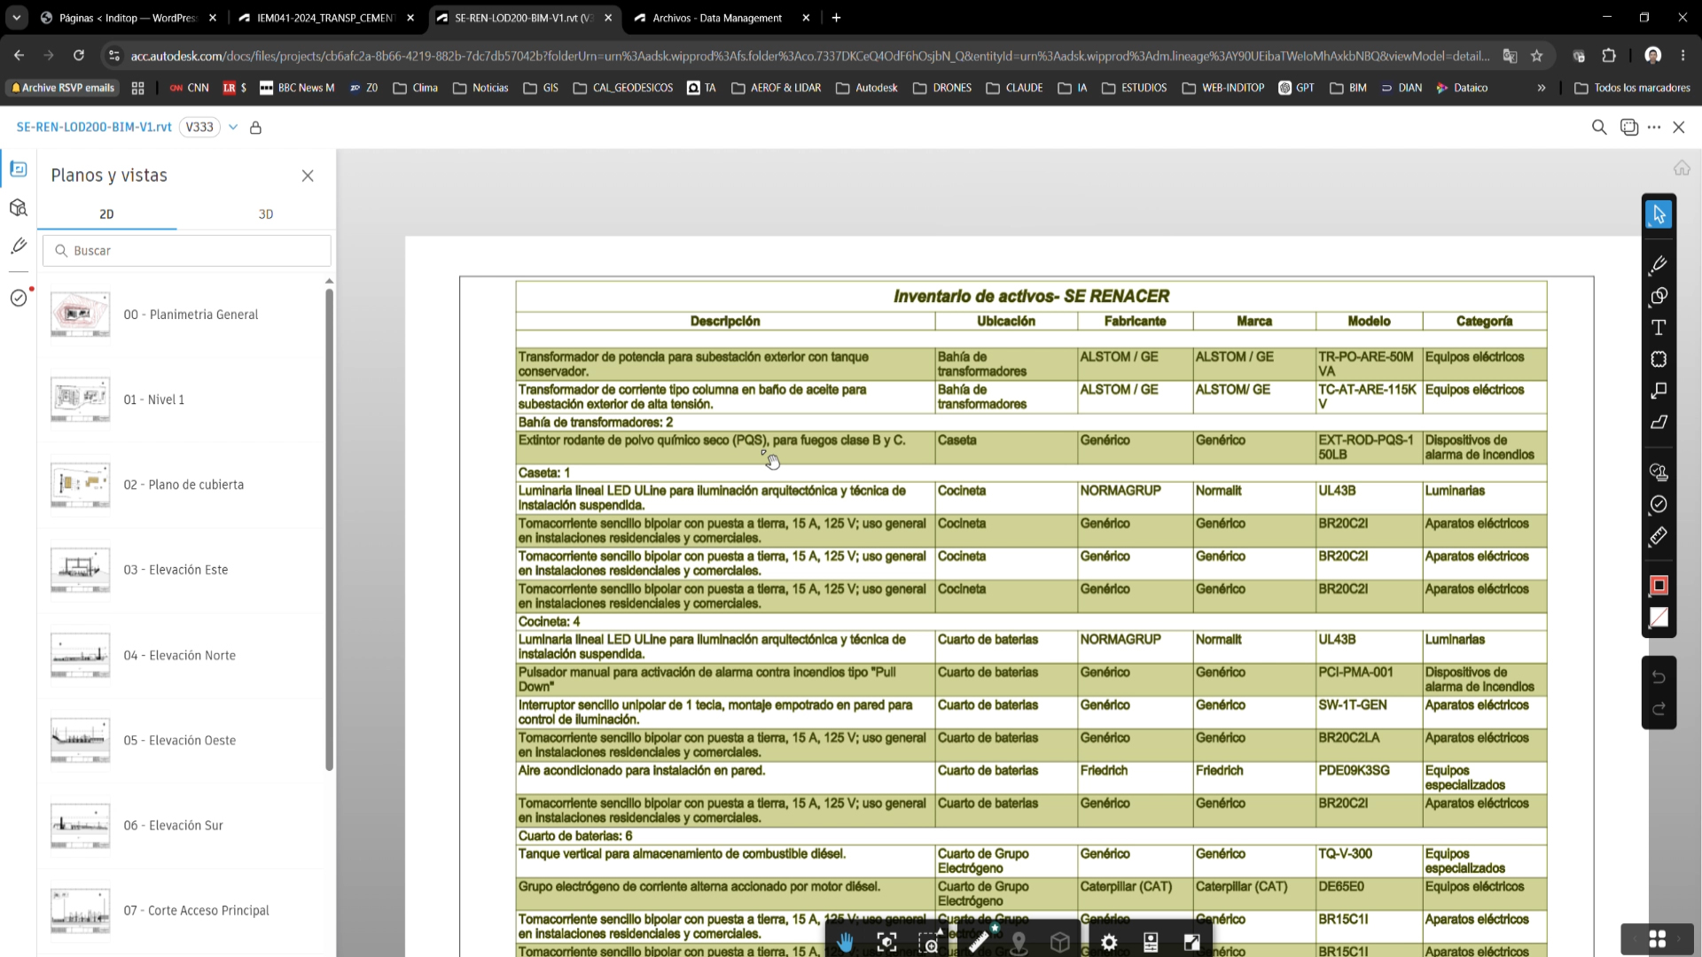Open 05 - Elevación Oeste sheet

point(182,741)
